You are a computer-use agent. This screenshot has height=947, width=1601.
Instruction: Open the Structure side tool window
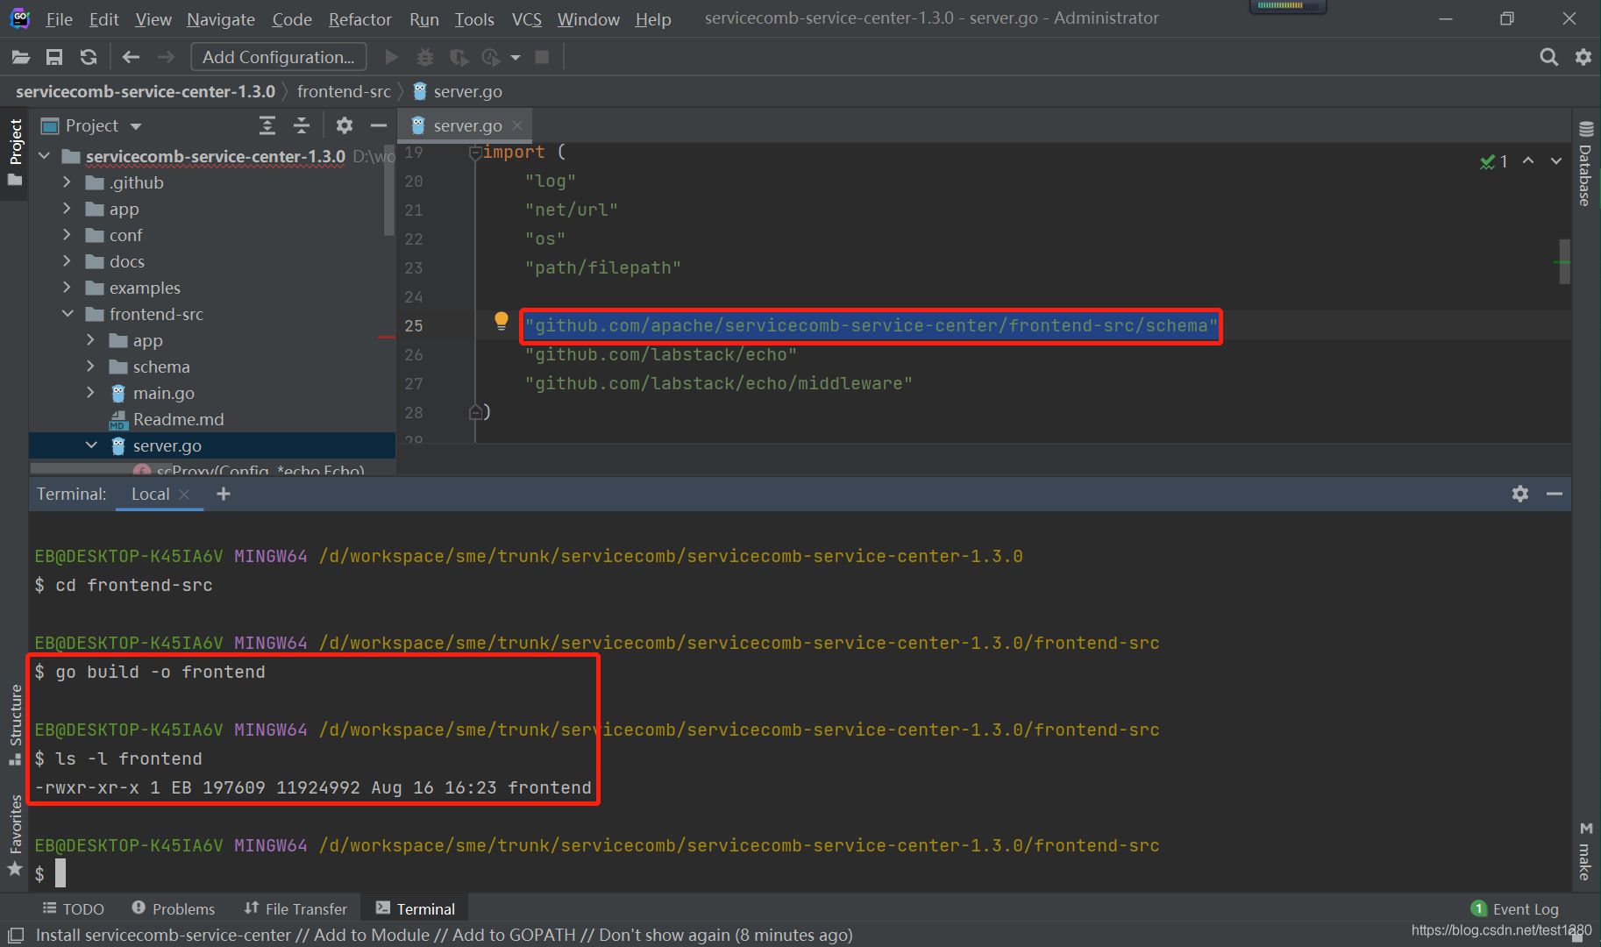pos(15,724)
